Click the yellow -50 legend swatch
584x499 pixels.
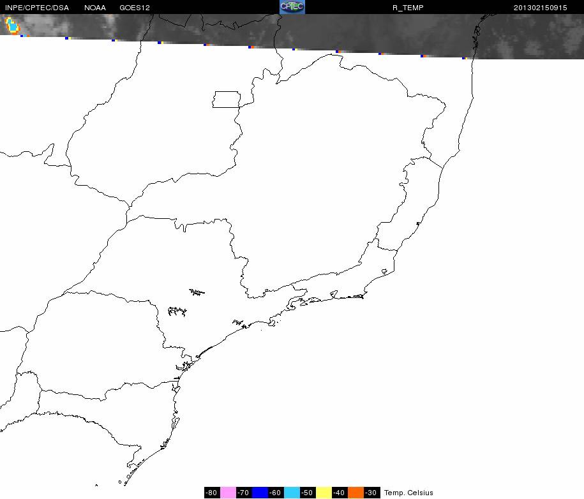(x=324, y=492)
